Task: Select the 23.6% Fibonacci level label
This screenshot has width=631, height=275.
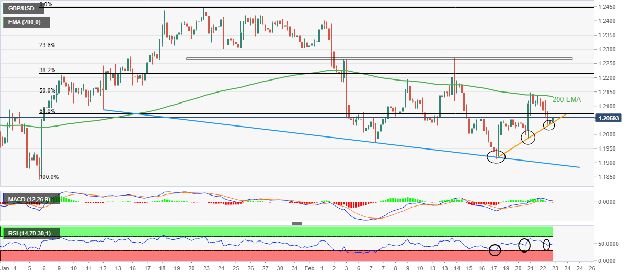Action: click(x=48, y=45)
